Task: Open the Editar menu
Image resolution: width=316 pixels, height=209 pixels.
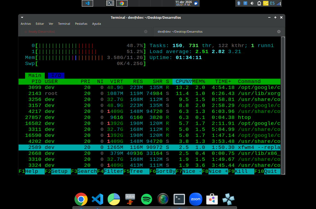Action: pyautogui.click(x=40, y=24)
